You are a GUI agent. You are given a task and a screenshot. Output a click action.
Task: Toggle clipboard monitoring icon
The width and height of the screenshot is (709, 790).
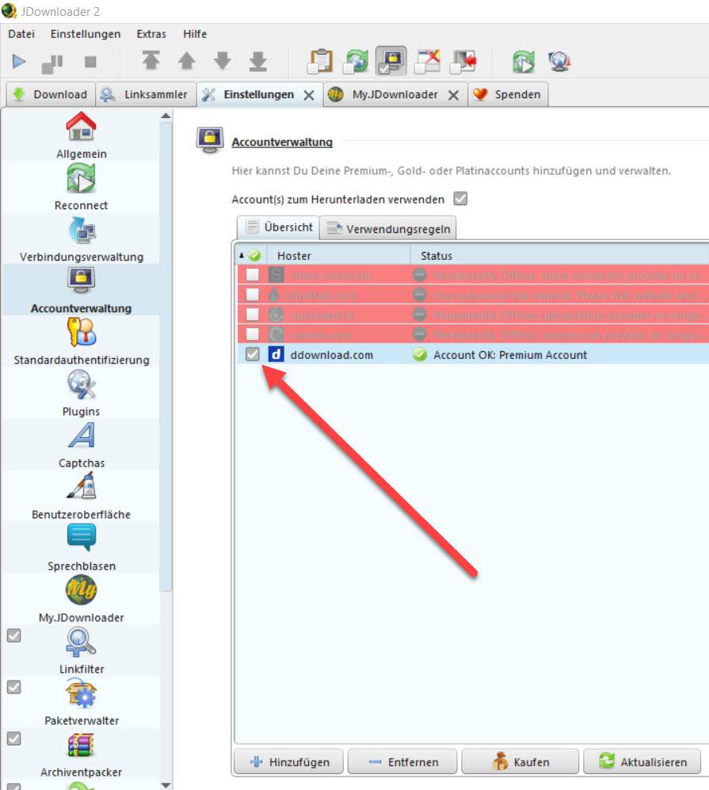(x=320, y=62)
